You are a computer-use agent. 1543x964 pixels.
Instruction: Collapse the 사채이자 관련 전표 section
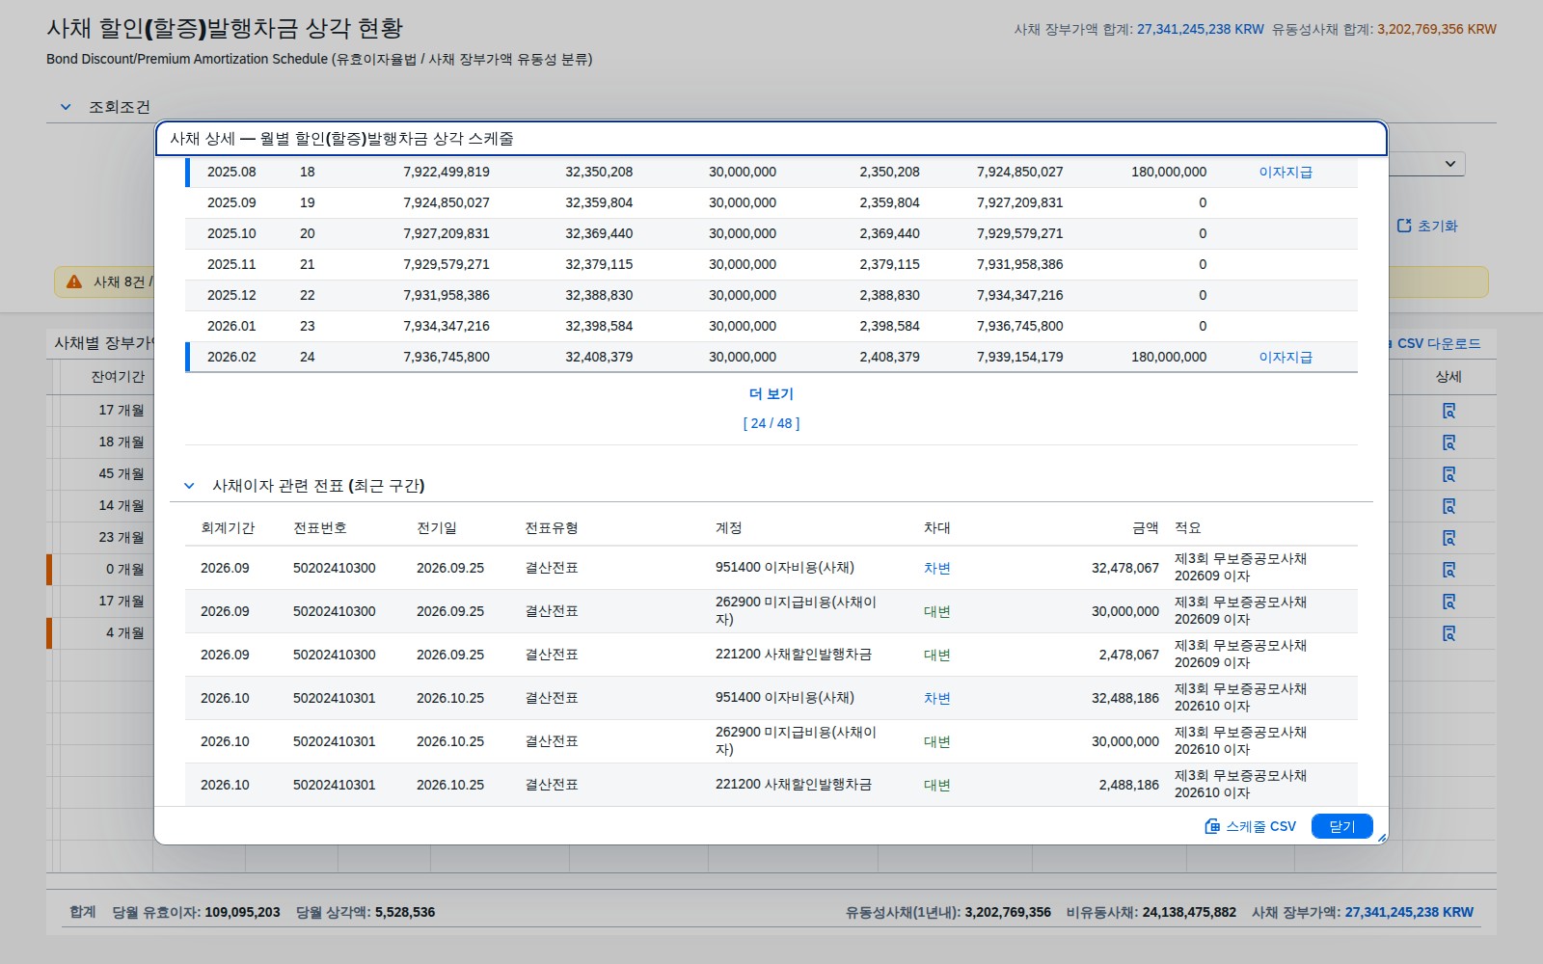click(x=189, y=486)
